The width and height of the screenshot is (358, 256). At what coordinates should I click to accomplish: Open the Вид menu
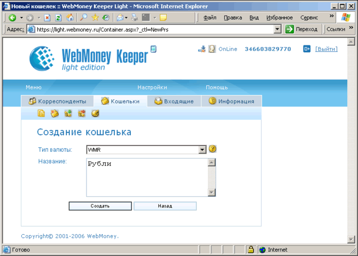[254, 18]
